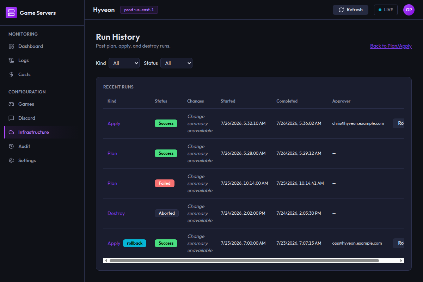
Task: Click the Kind column header
Action: pyautogui.click(x=112, y=101)
